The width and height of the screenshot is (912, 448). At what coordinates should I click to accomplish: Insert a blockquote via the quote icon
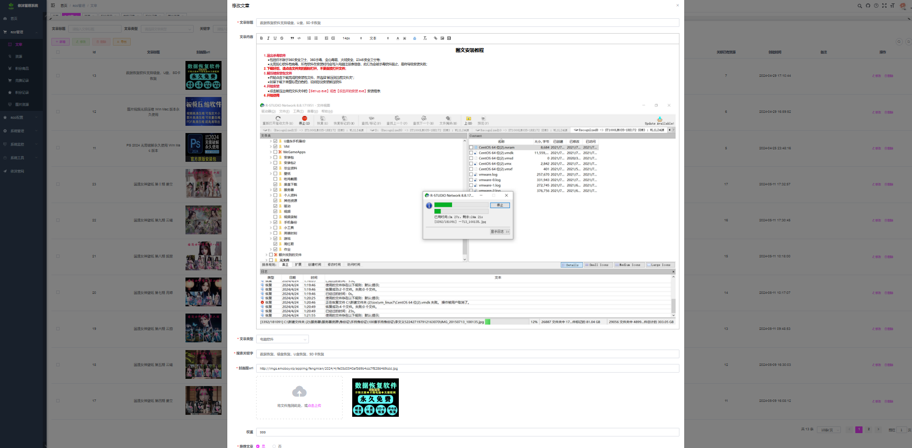292,38
